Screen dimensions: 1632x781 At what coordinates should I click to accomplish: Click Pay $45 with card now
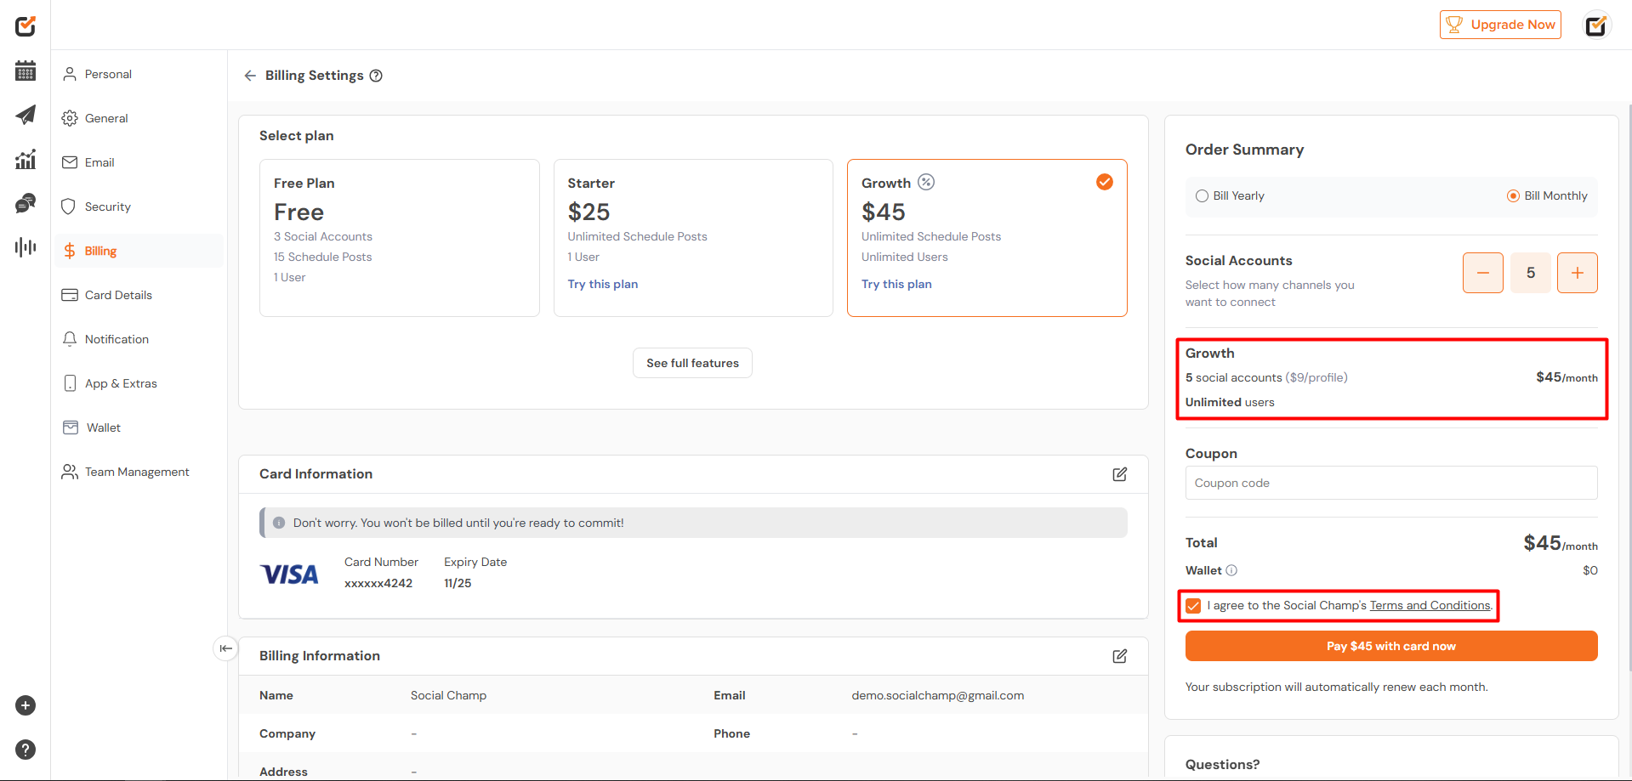pyautogui.click(x=1391, y=646)
